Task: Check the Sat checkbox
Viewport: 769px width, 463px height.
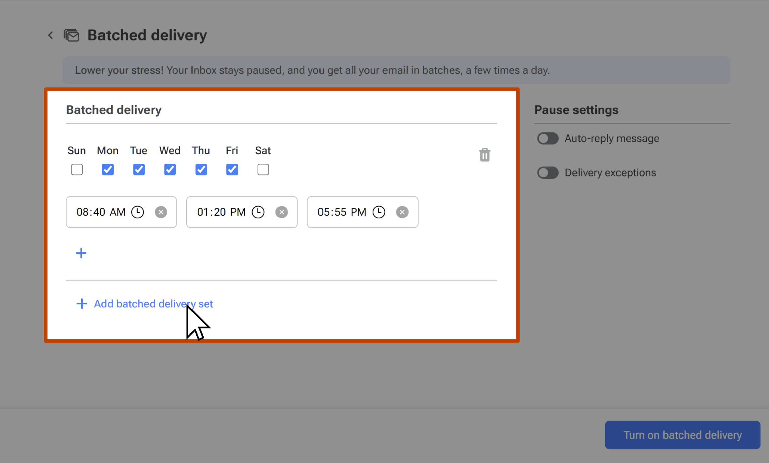Action: pos(263,170)
